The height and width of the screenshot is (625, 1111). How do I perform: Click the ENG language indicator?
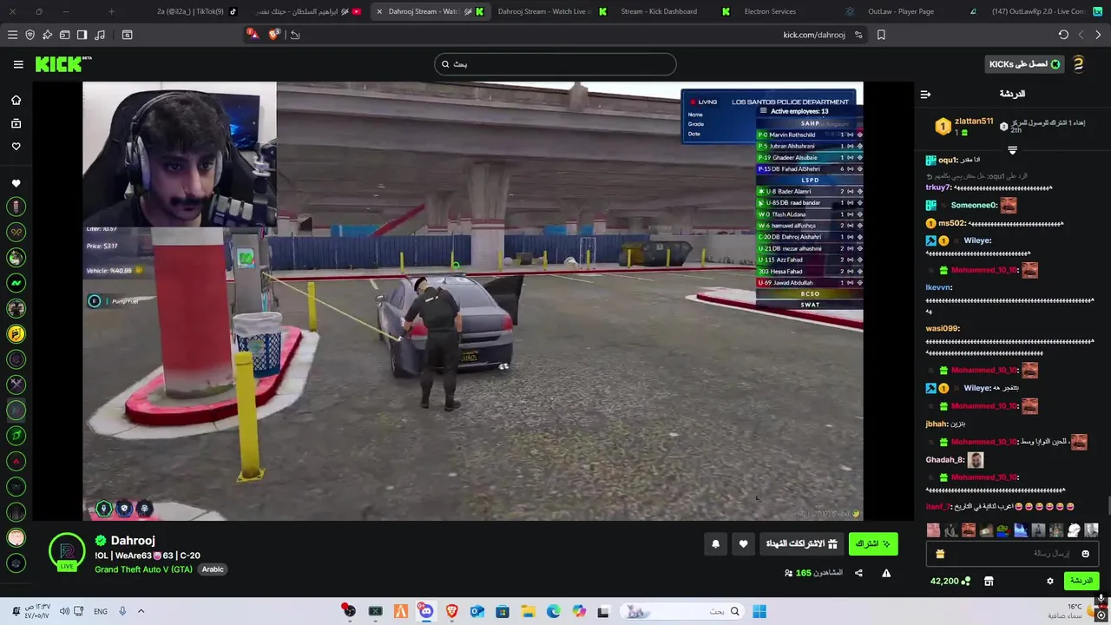(101, 611)
